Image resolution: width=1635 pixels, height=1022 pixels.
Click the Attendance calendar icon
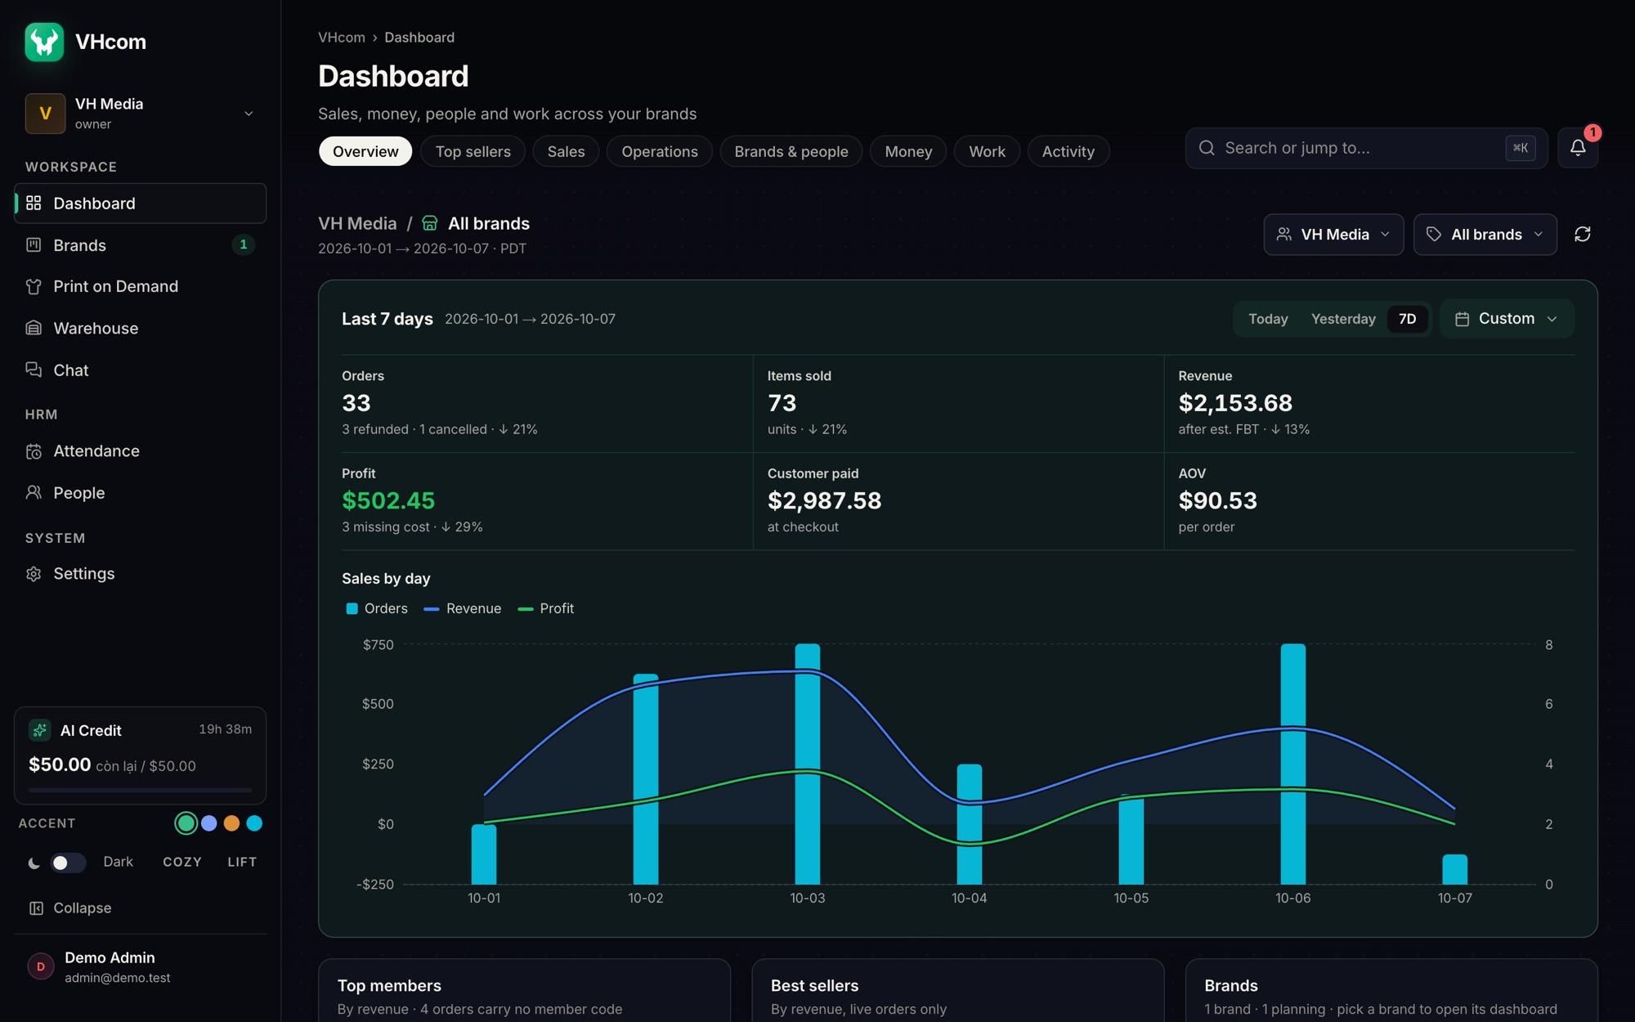tap(34, 451)
